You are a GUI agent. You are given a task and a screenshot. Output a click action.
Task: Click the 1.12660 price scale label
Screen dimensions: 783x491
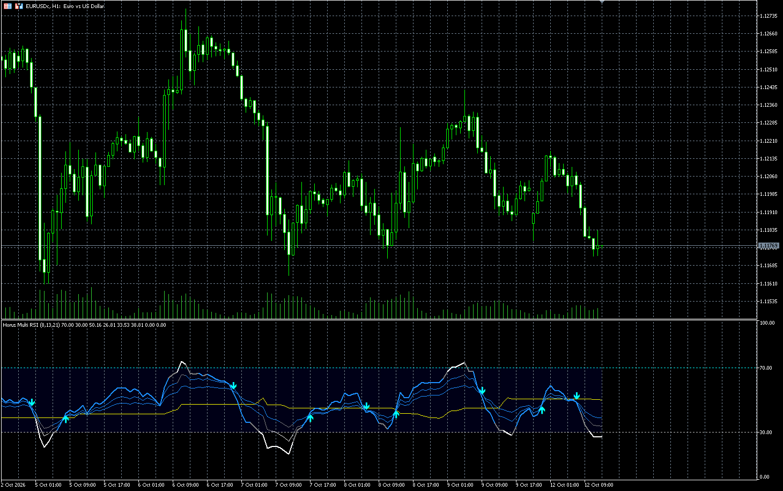coord(769,34)
